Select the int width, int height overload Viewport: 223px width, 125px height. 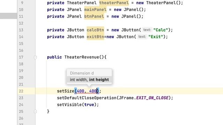pos(89,80)
